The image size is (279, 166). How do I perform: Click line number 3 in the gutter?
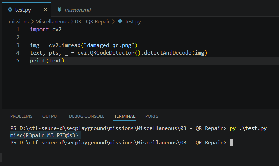[x=18, y=45]
